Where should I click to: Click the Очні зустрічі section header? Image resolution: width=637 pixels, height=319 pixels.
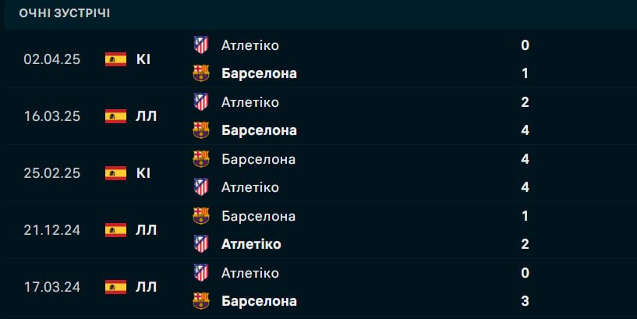coord(65,13)
